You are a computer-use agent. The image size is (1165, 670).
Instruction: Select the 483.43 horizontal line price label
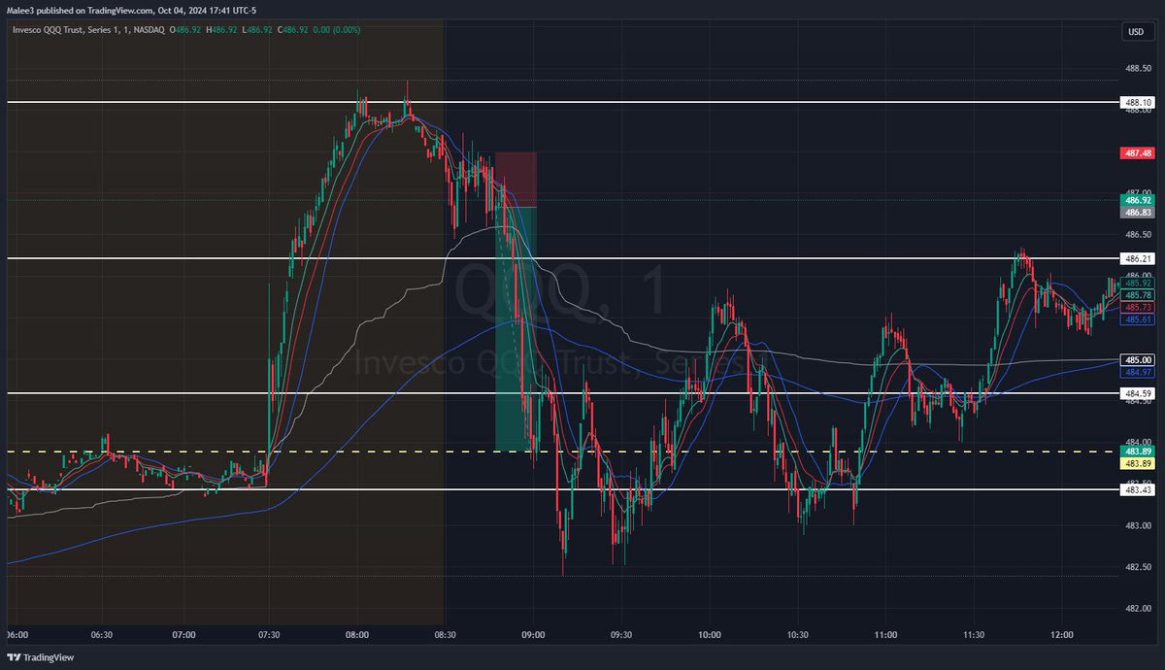1137,489
